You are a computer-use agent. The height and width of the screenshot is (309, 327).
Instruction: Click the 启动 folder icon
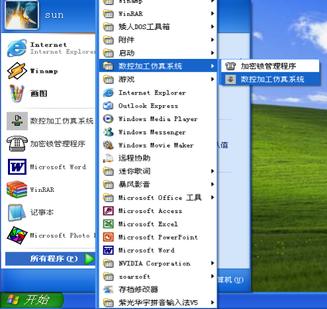coord(109,53)
